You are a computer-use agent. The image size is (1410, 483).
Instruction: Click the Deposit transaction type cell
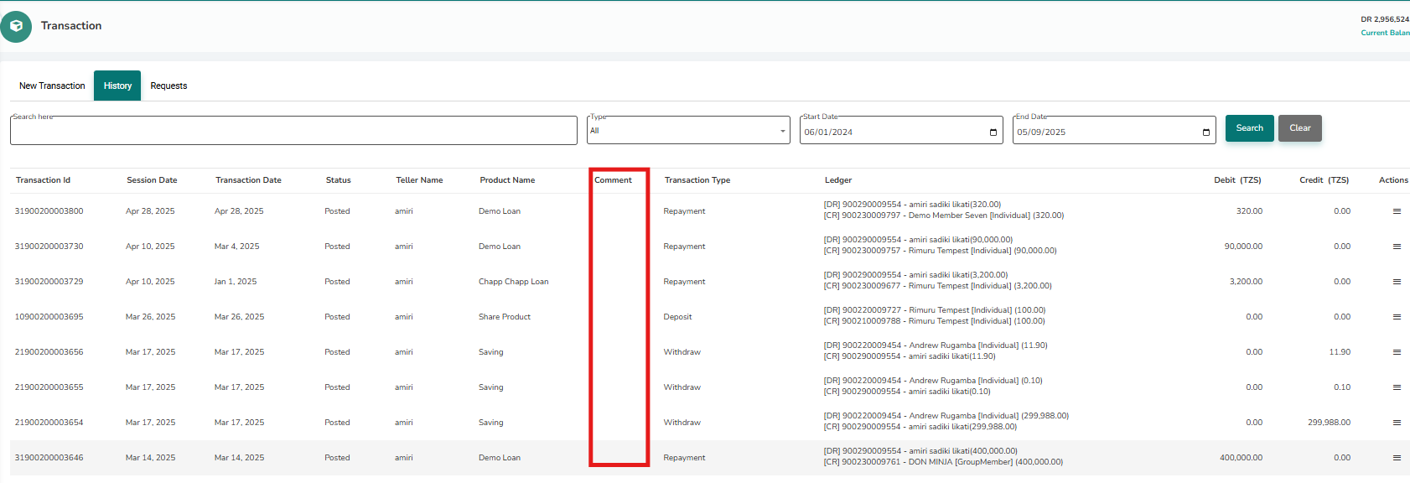point(678,317)
